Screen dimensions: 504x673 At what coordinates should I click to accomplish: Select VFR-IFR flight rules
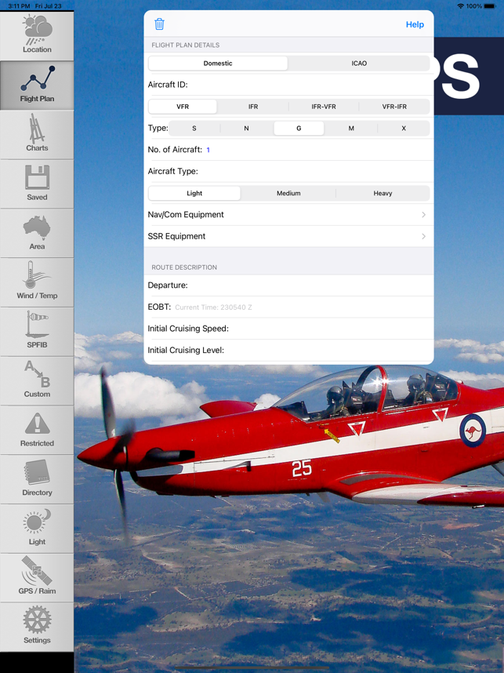pyautogui.click(x=394, y=107)
